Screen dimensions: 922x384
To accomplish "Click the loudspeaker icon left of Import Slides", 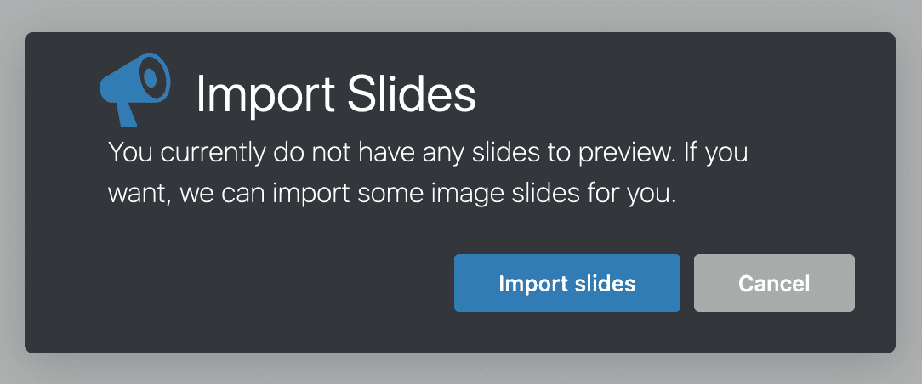I will [x=135, y=87].
